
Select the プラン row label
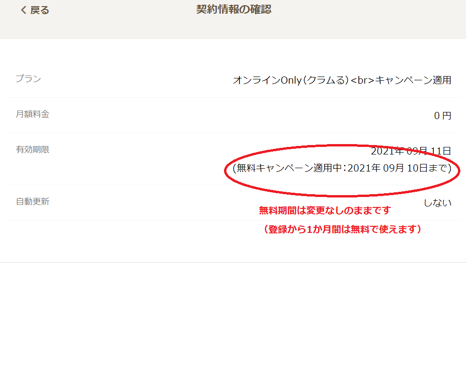(x=28, y=79)
